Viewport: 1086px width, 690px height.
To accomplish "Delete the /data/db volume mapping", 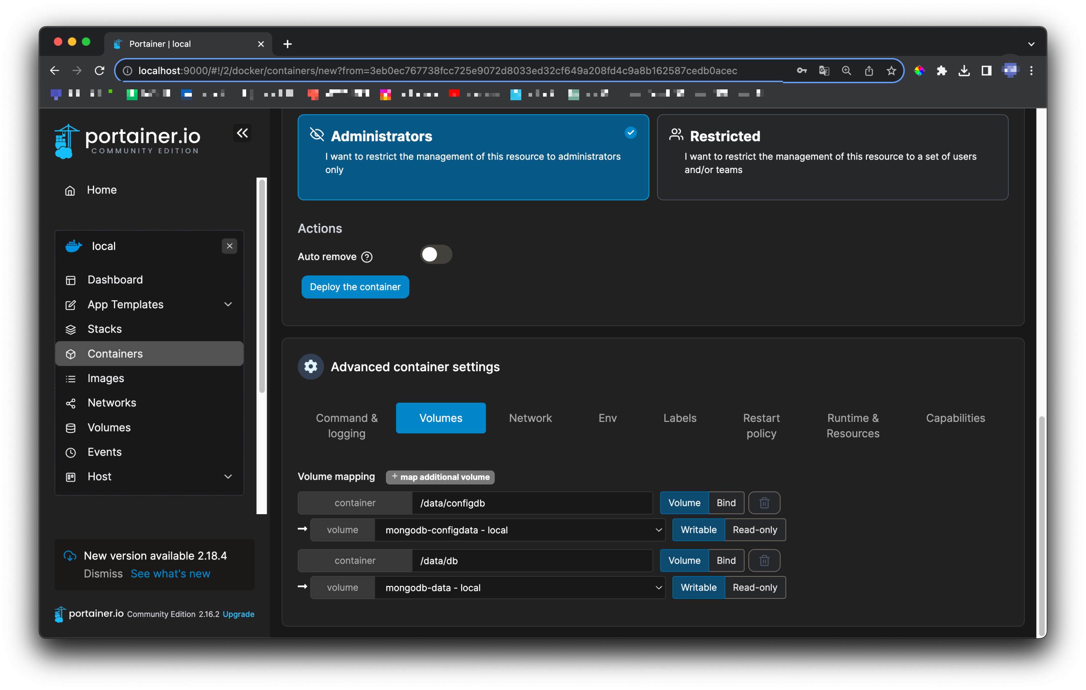I will tap(764, 561).
